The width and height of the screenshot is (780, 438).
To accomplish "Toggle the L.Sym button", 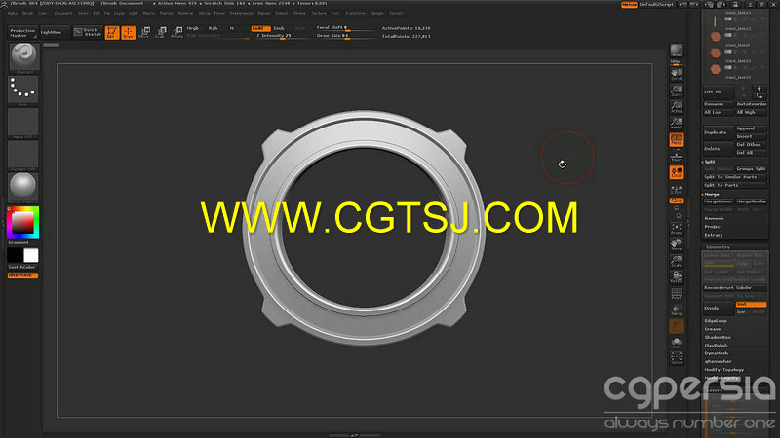I will [x=677, y=189].
